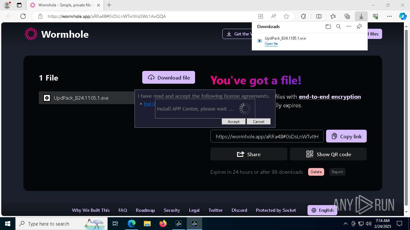Open Protected by Socket link
The width and height of the screenshot is (410, 230).
click(x=276, y=210)
